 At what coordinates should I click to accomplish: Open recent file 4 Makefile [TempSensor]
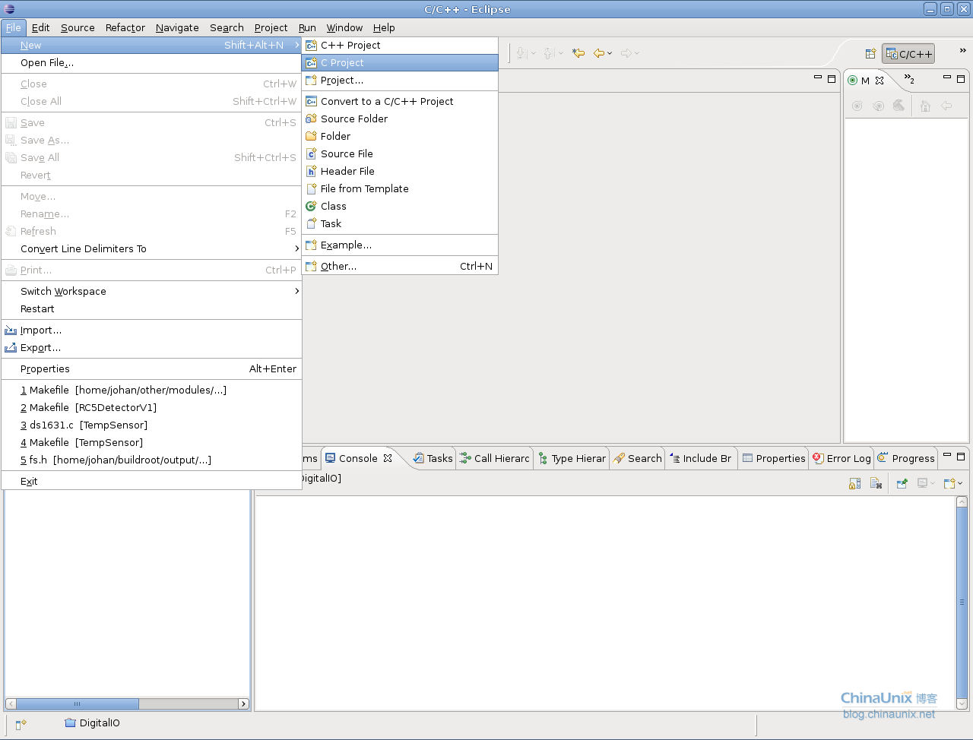pos(151,442)
